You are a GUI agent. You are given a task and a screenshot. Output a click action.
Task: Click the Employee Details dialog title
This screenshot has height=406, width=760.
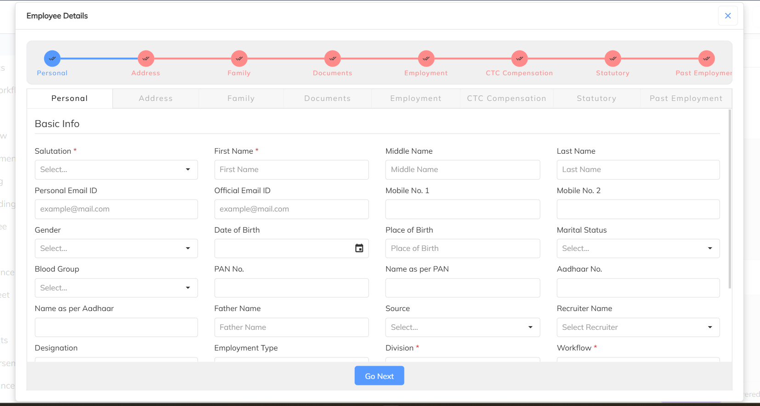[x=57, y=16]
